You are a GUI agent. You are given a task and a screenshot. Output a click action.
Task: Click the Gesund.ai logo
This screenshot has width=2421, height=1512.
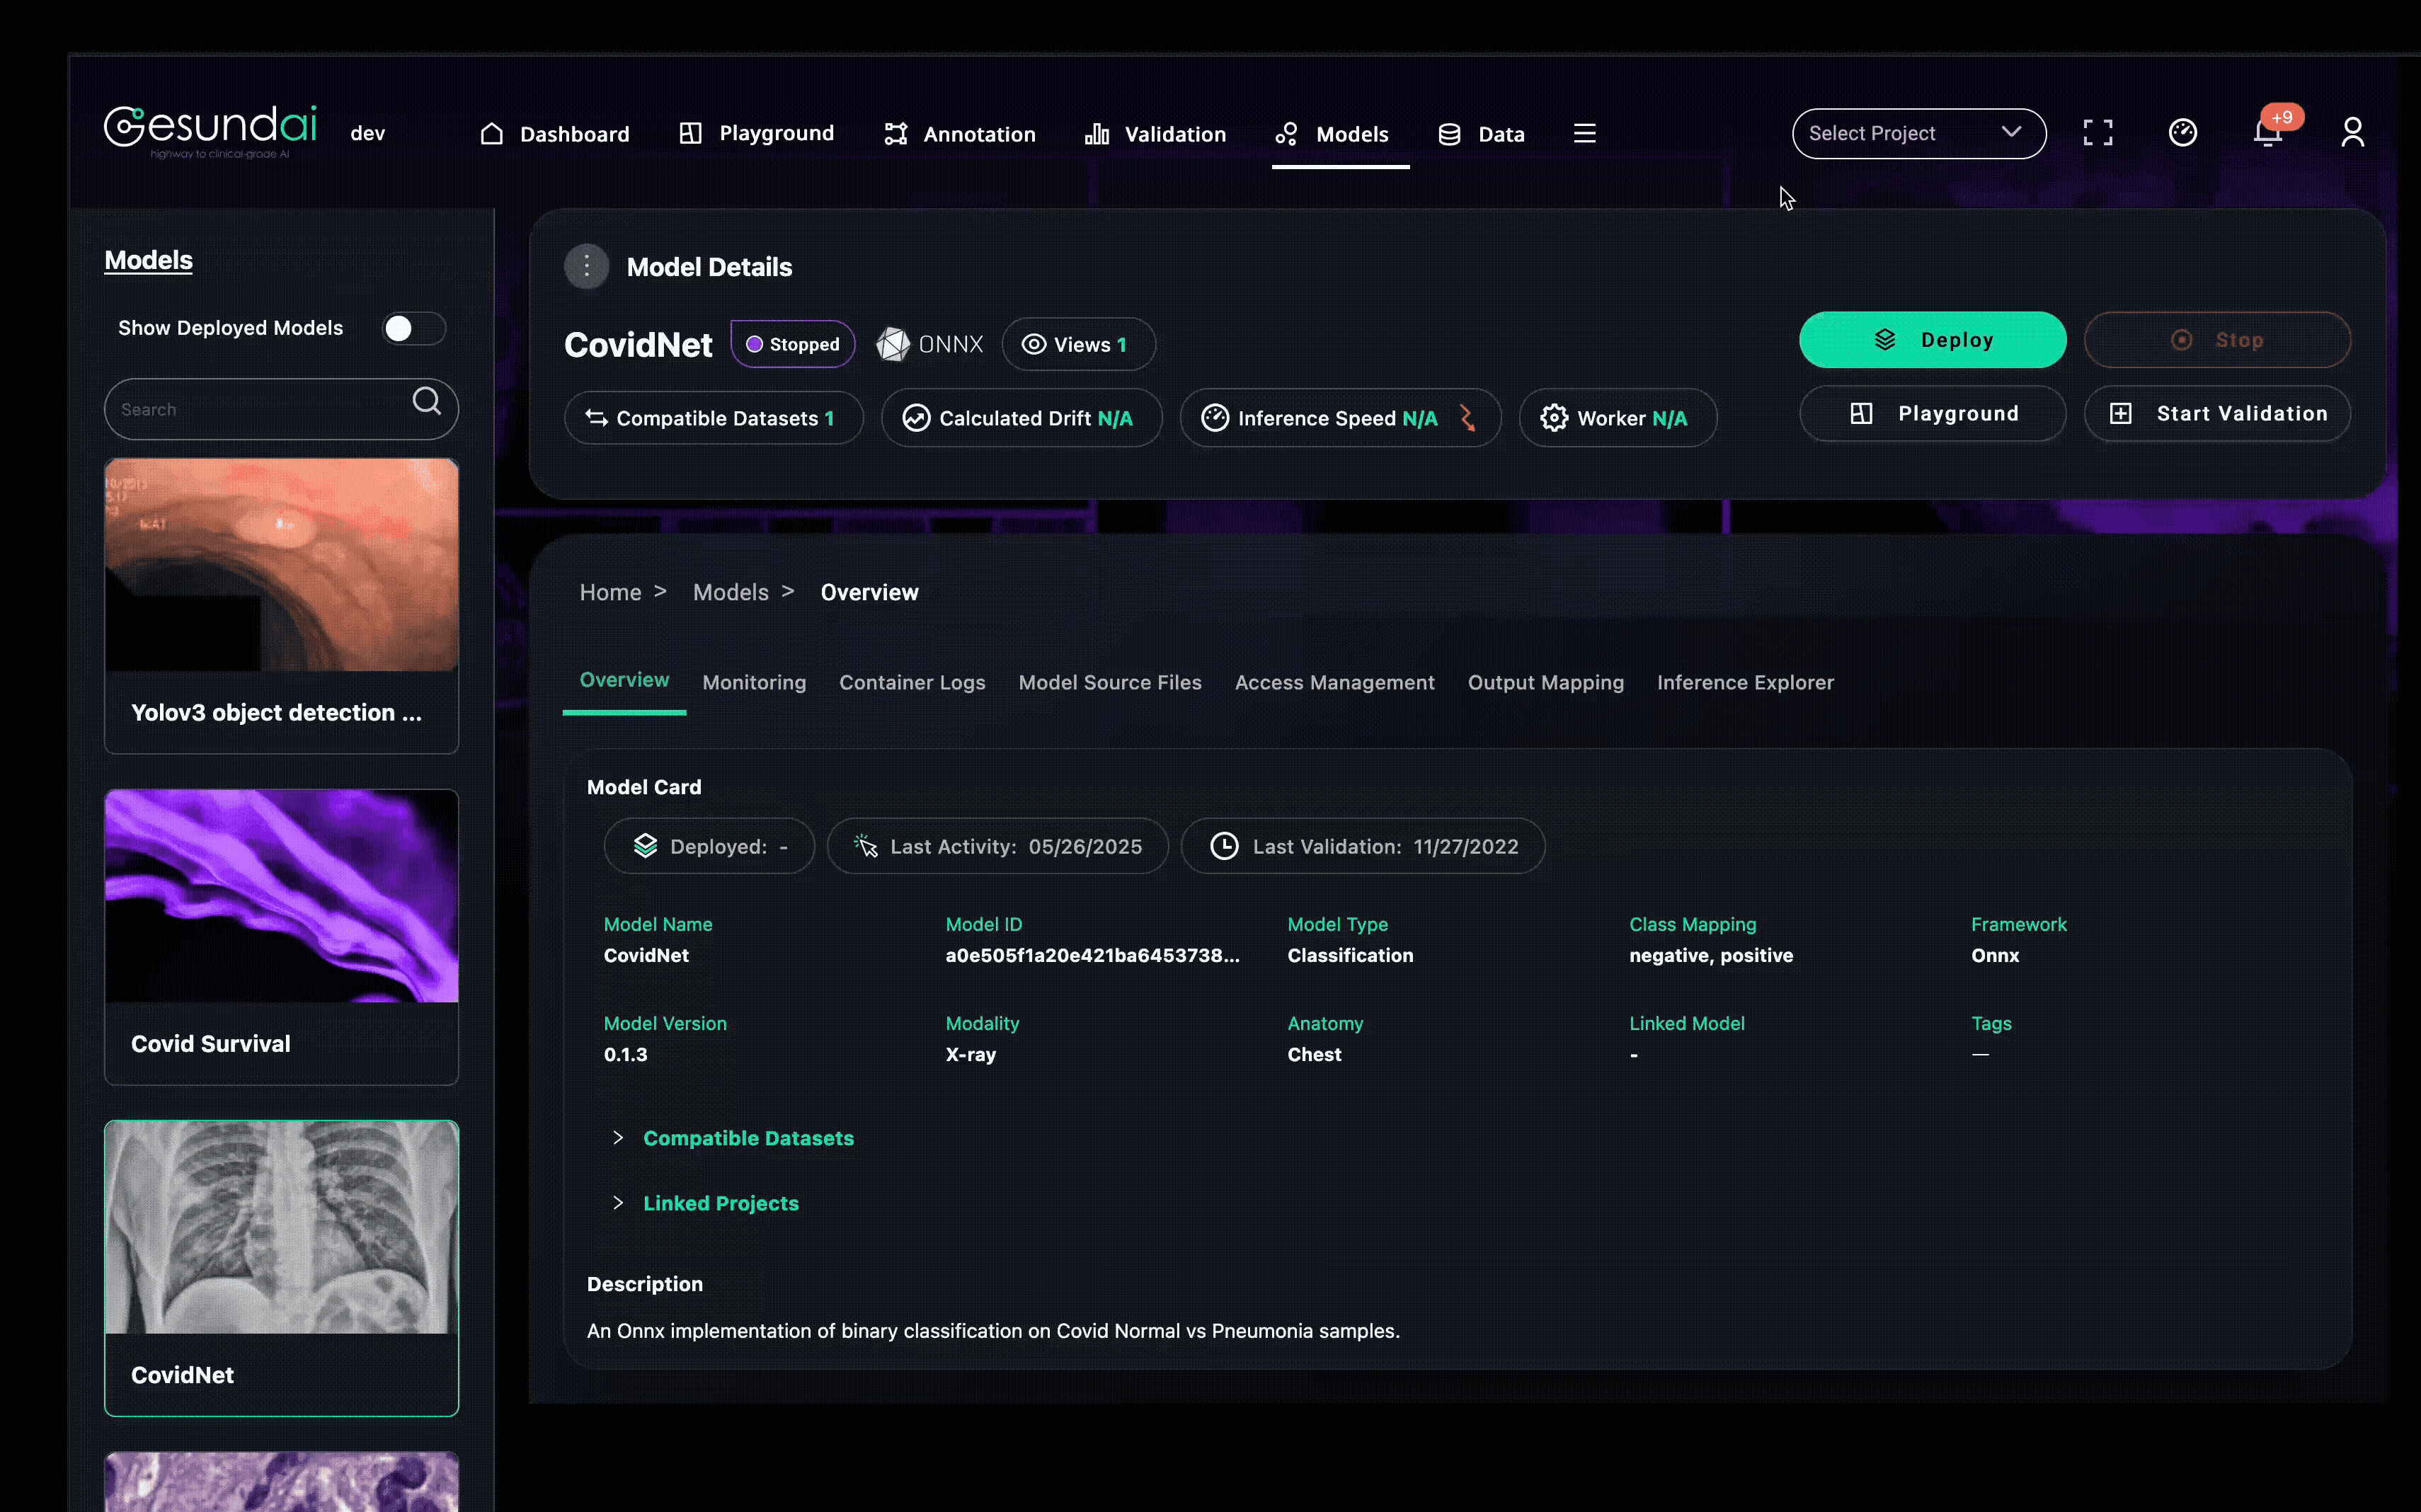[211, 131]
